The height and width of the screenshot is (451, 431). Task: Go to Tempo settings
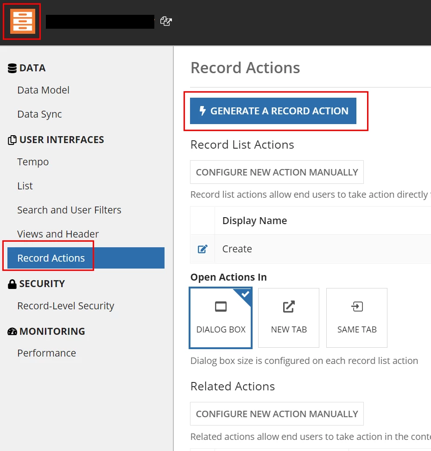tap(33, 162)
